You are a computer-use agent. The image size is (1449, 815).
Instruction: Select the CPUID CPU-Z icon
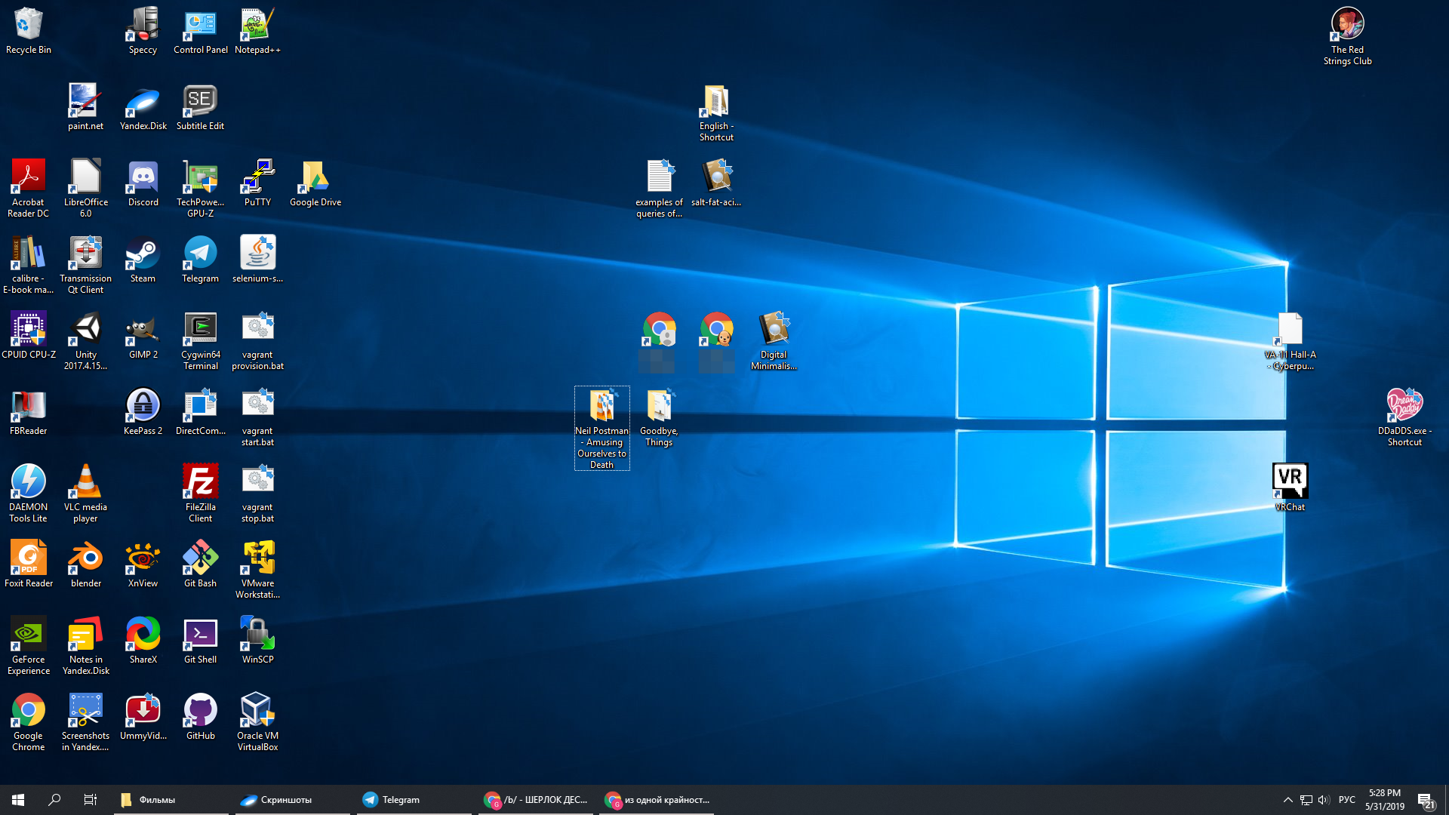(29, 335)
